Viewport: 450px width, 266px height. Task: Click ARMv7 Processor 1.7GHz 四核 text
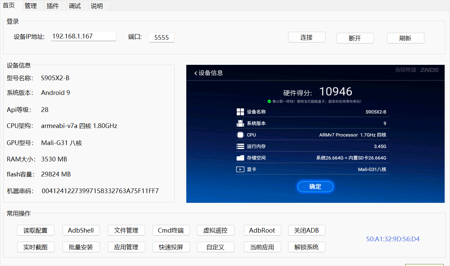pyautogui.click(x=353, y=135)
